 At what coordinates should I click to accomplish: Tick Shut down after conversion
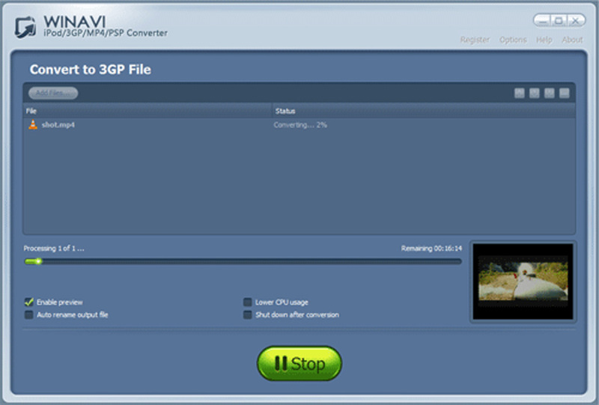(248, 315)
